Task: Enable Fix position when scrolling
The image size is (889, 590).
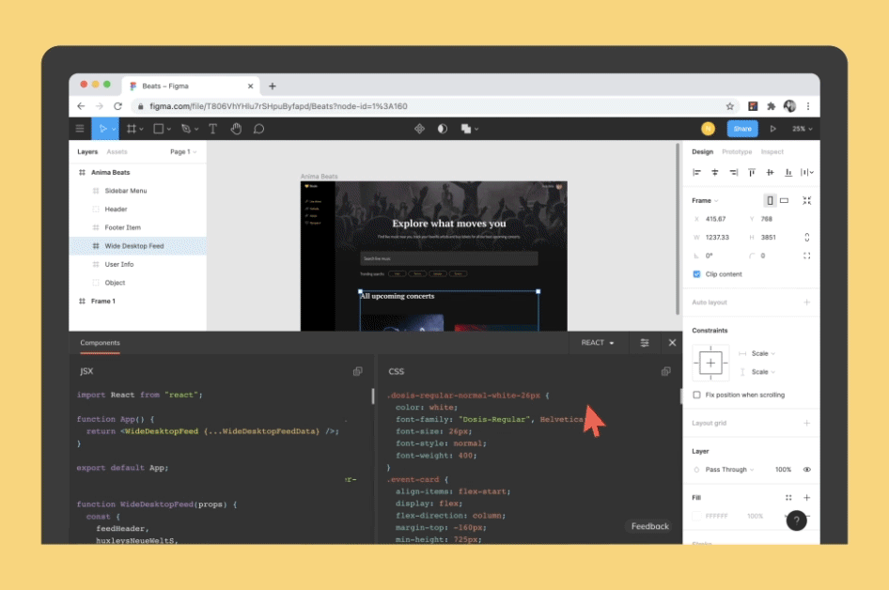Action: (x=696, y=395)
